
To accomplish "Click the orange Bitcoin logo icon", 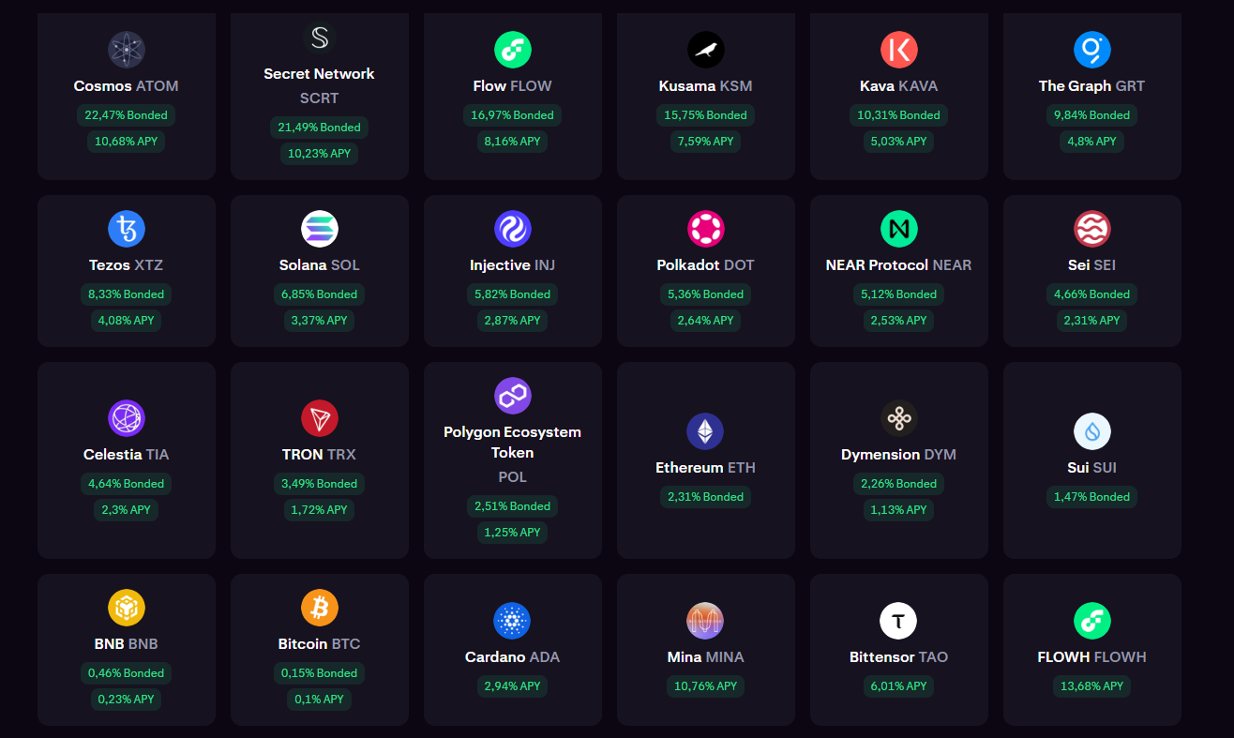I will coord(319,608).
